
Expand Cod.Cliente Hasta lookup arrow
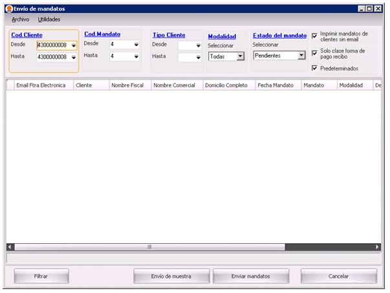73,58
